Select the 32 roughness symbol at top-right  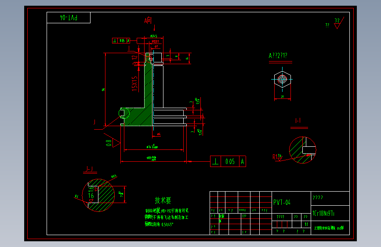[339, 23]
